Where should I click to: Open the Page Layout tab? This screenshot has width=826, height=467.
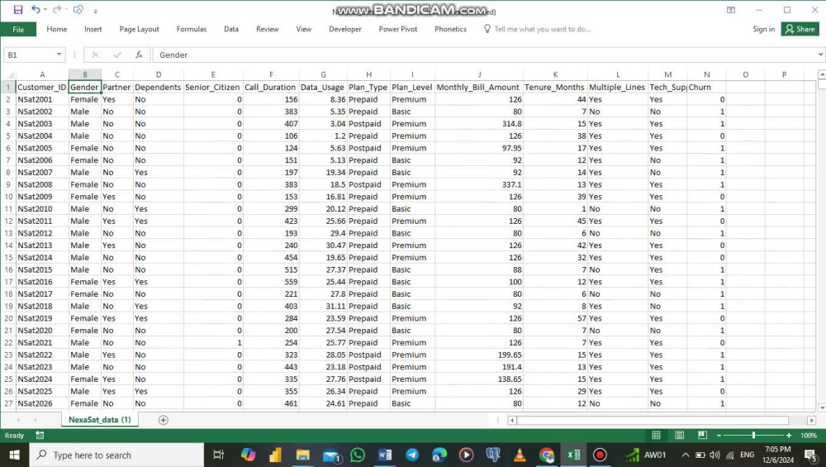click(x=139, y=29)
